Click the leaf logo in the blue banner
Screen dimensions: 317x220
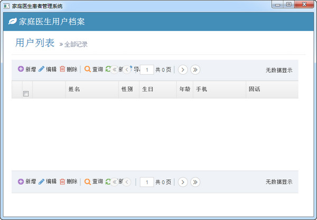coord(12,22)
